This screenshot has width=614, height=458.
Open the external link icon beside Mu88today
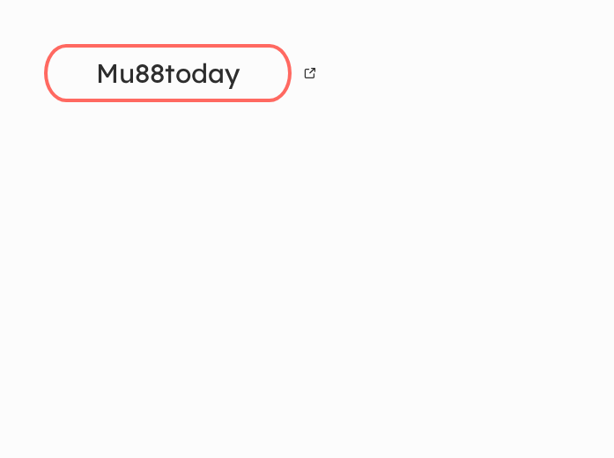pos(310,73)
